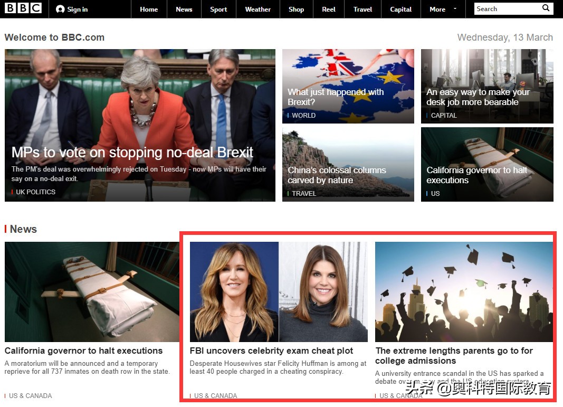Screen dimensions: 563x407
Task: Open the Travel nav item
Action: point(362,10)
